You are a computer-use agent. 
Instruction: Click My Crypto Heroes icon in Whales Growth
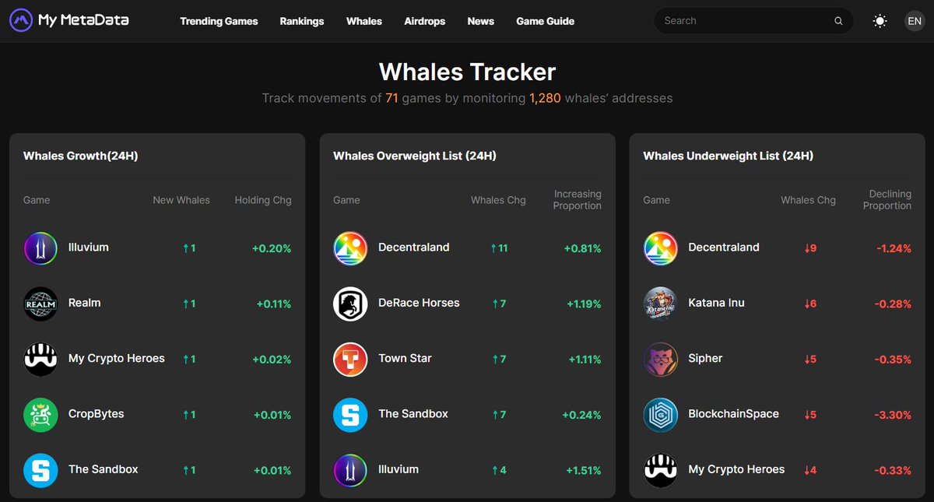(x=40, y=359)
